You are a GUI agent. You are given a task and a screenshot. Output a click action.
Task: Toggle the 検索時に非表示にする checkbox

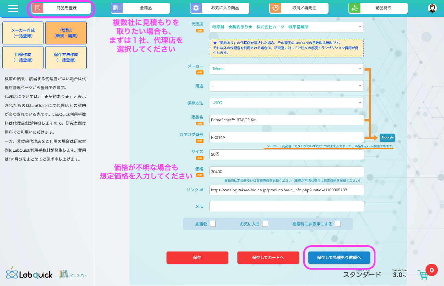tap(338, 224)
